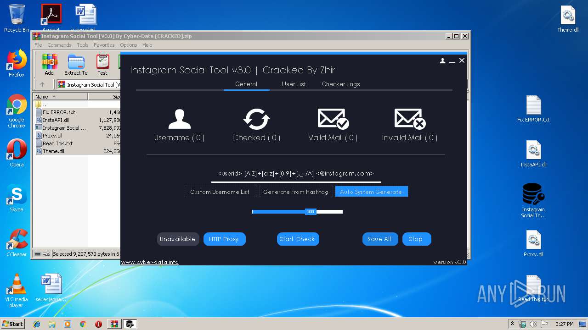Screen dimensions: 588x330
Task: Select Auto System Generate mode
Action: click(371, 192)
